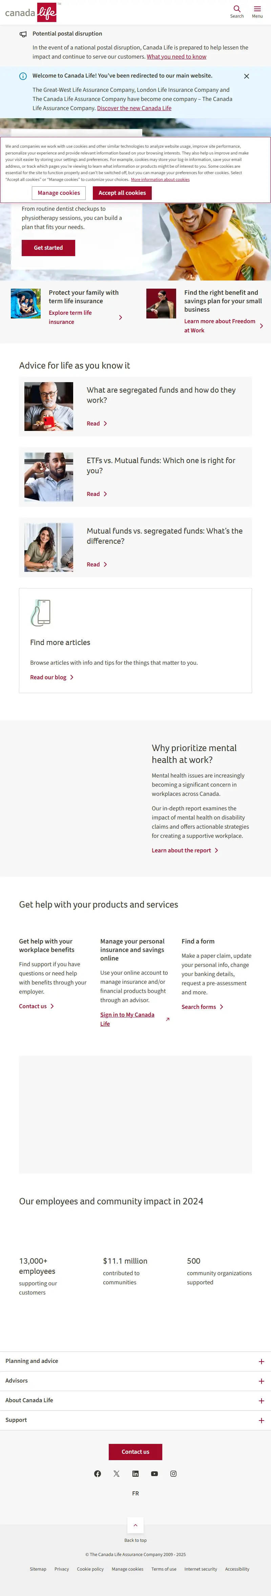
Task: Expand the Advisors footer section
Action: (x=135, y=1381)
